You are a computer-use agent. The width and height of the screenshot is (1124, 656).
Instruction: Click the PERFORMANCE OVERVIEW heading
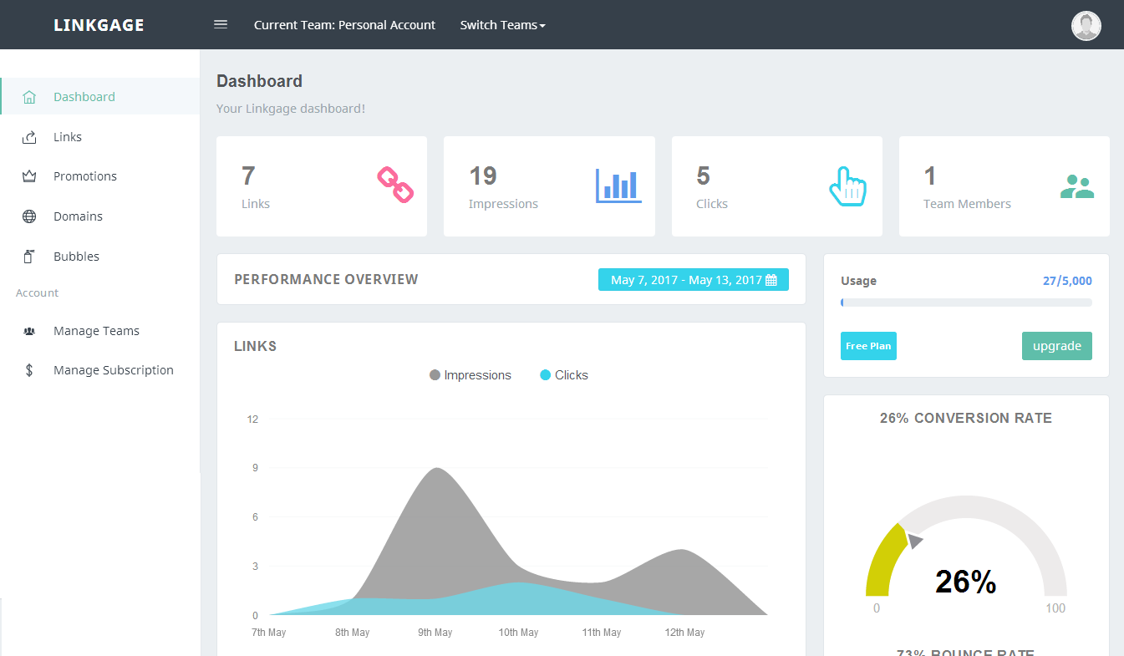click(326, 279)
